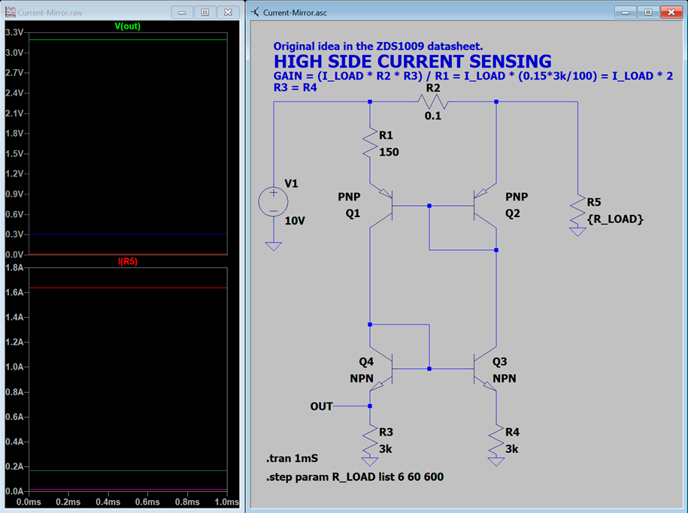
Task: Maximize the Current-Mirror.raw waveform window
Action: [205, 13]
